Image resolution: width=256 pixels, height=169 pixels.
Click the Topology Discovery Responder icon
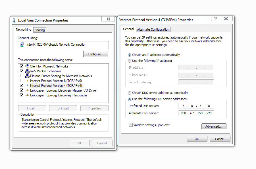point(27,95)
